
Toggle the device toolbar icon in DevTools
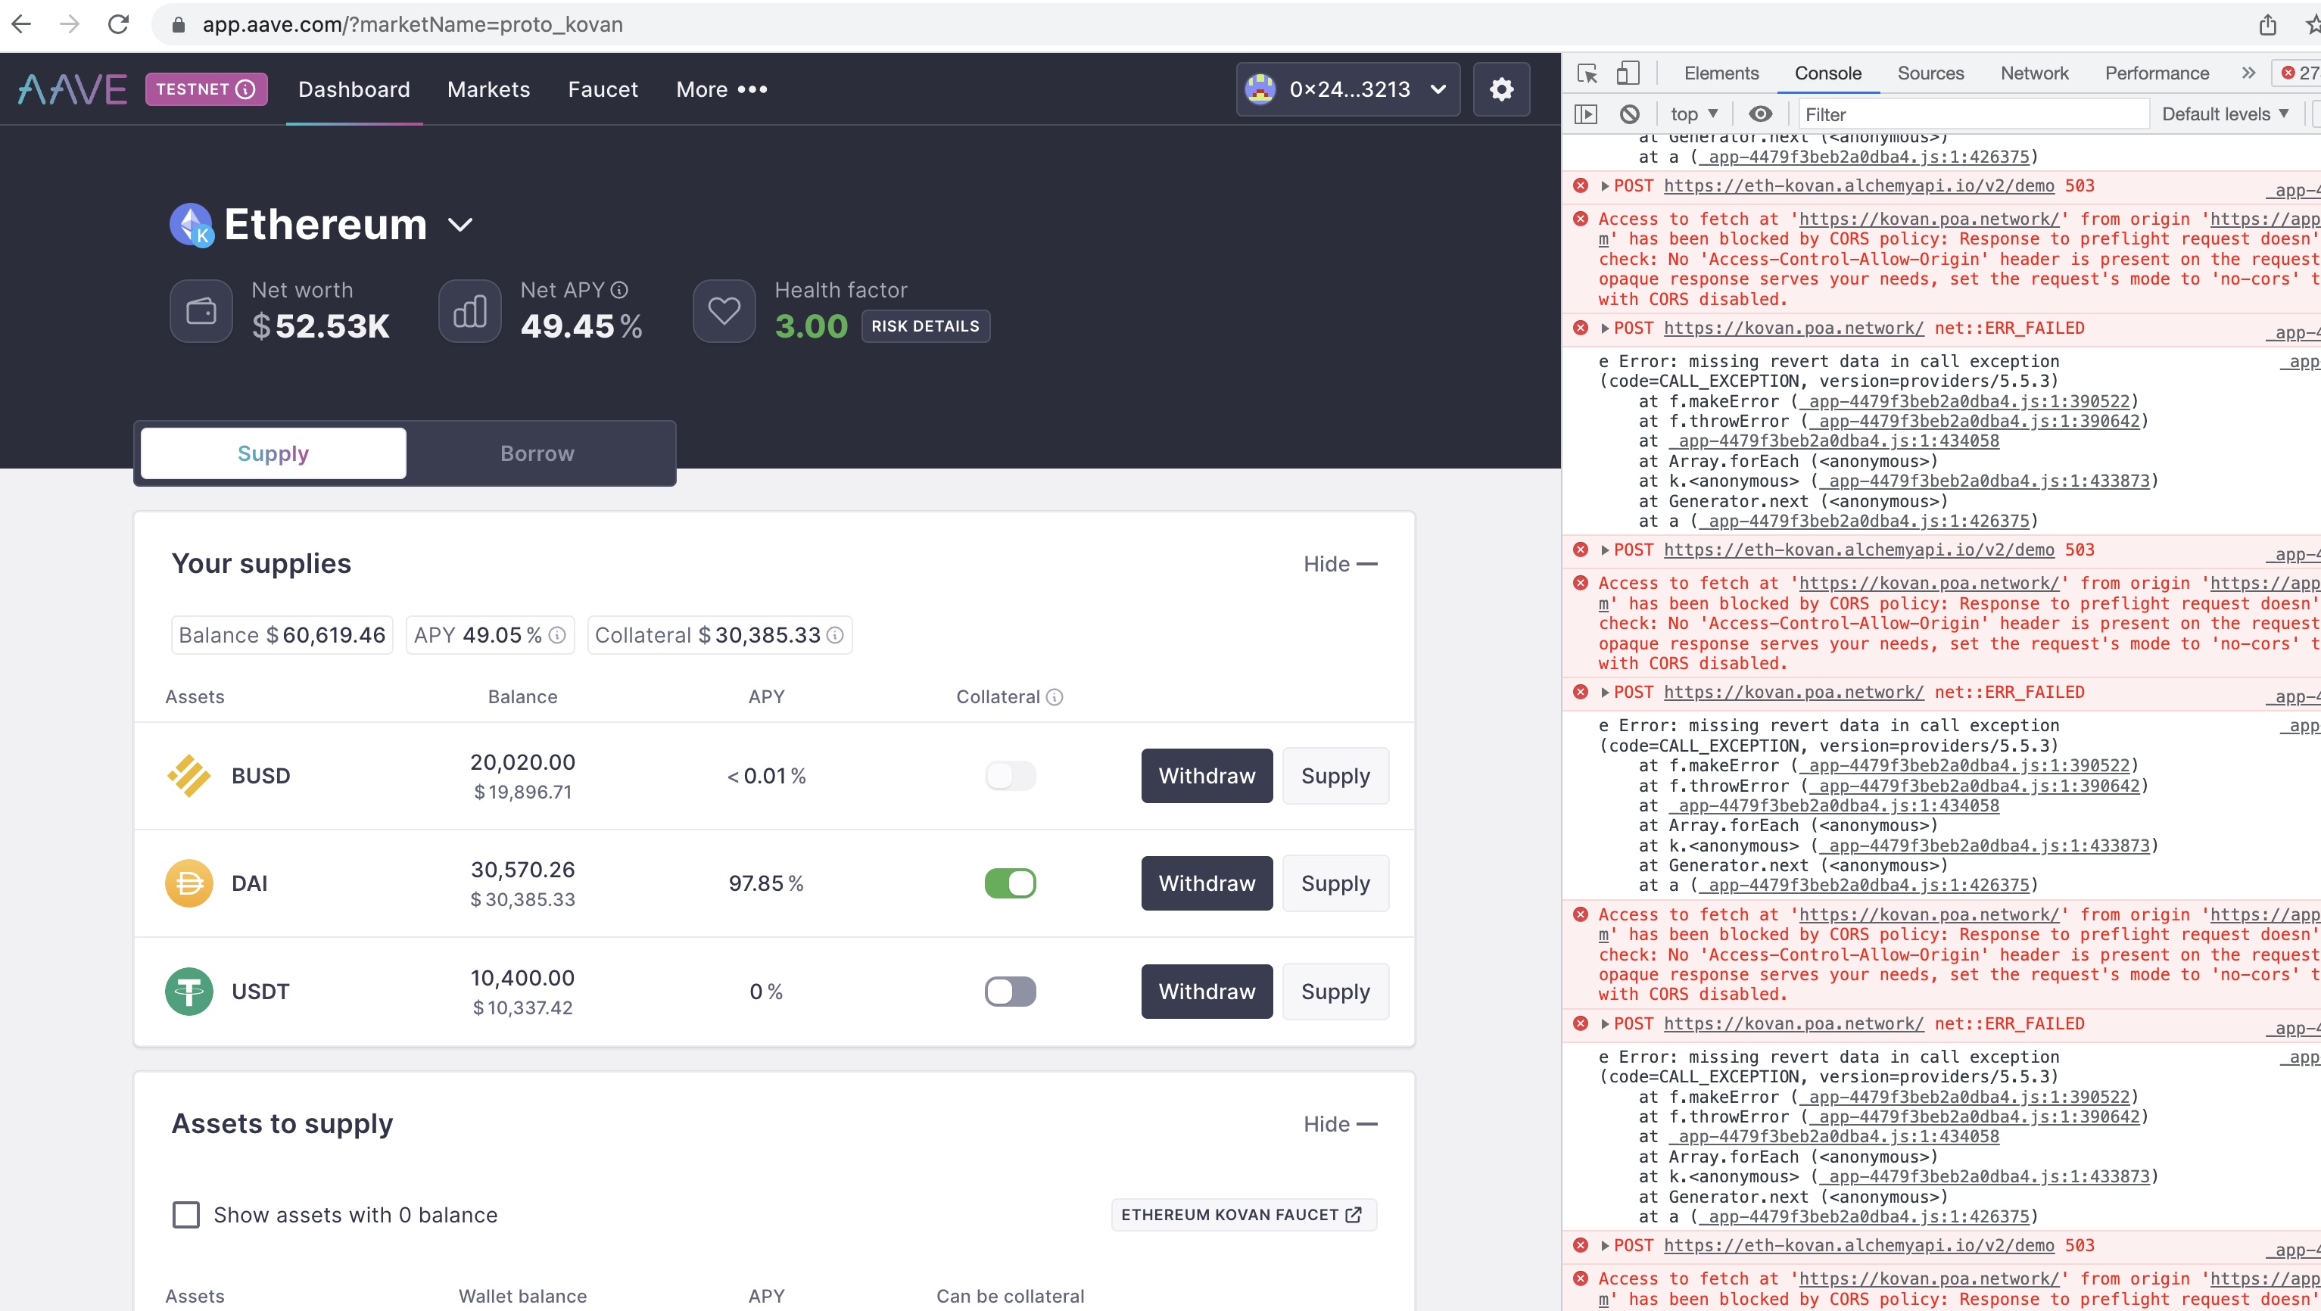[x=1628, y=73]
